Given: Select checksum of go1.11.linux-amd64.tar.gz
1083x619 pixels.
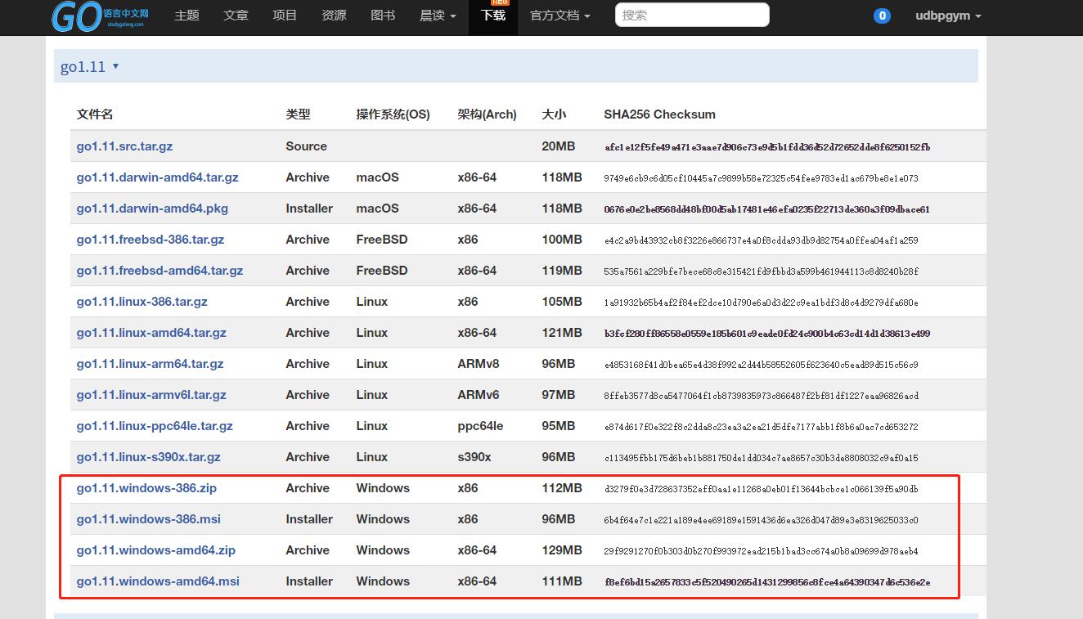Looking at the screenshot, I should (767, 334).
